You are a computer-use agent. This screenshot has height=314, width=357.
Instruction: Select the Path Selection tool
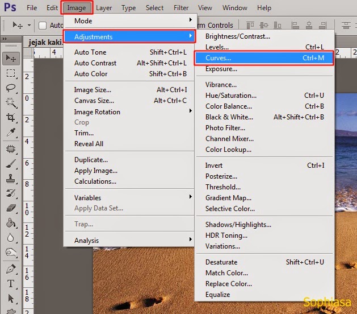coord(11,299)
